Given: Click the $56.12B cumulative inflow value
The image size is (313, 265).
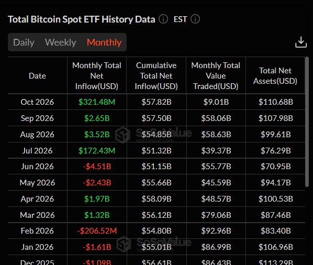Looking at the screenshot, I should [x=156, y=215].
